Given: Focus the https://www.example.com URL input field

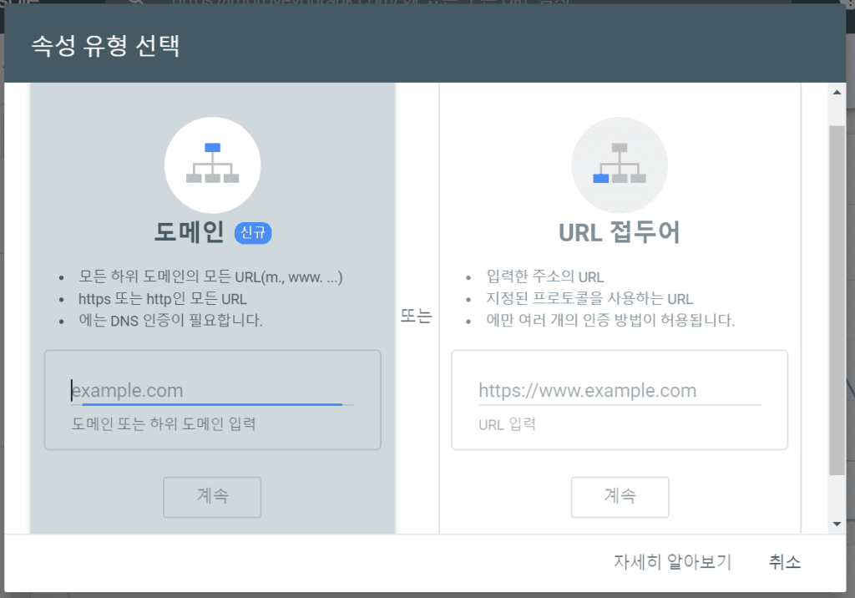Looking at the screenshot, I should point(620,391).
